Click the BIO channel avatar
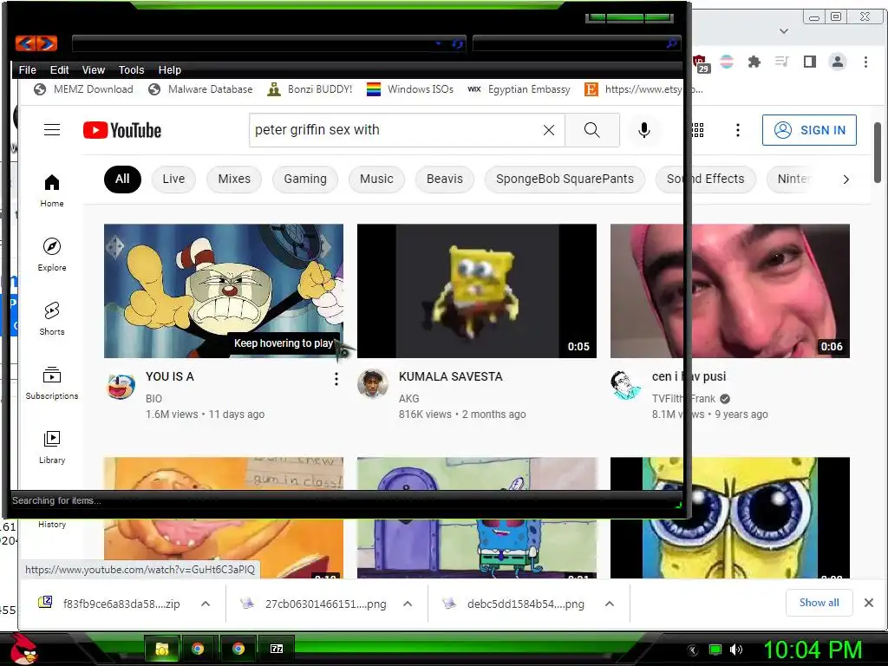The image size is (888, 666). 121,386
